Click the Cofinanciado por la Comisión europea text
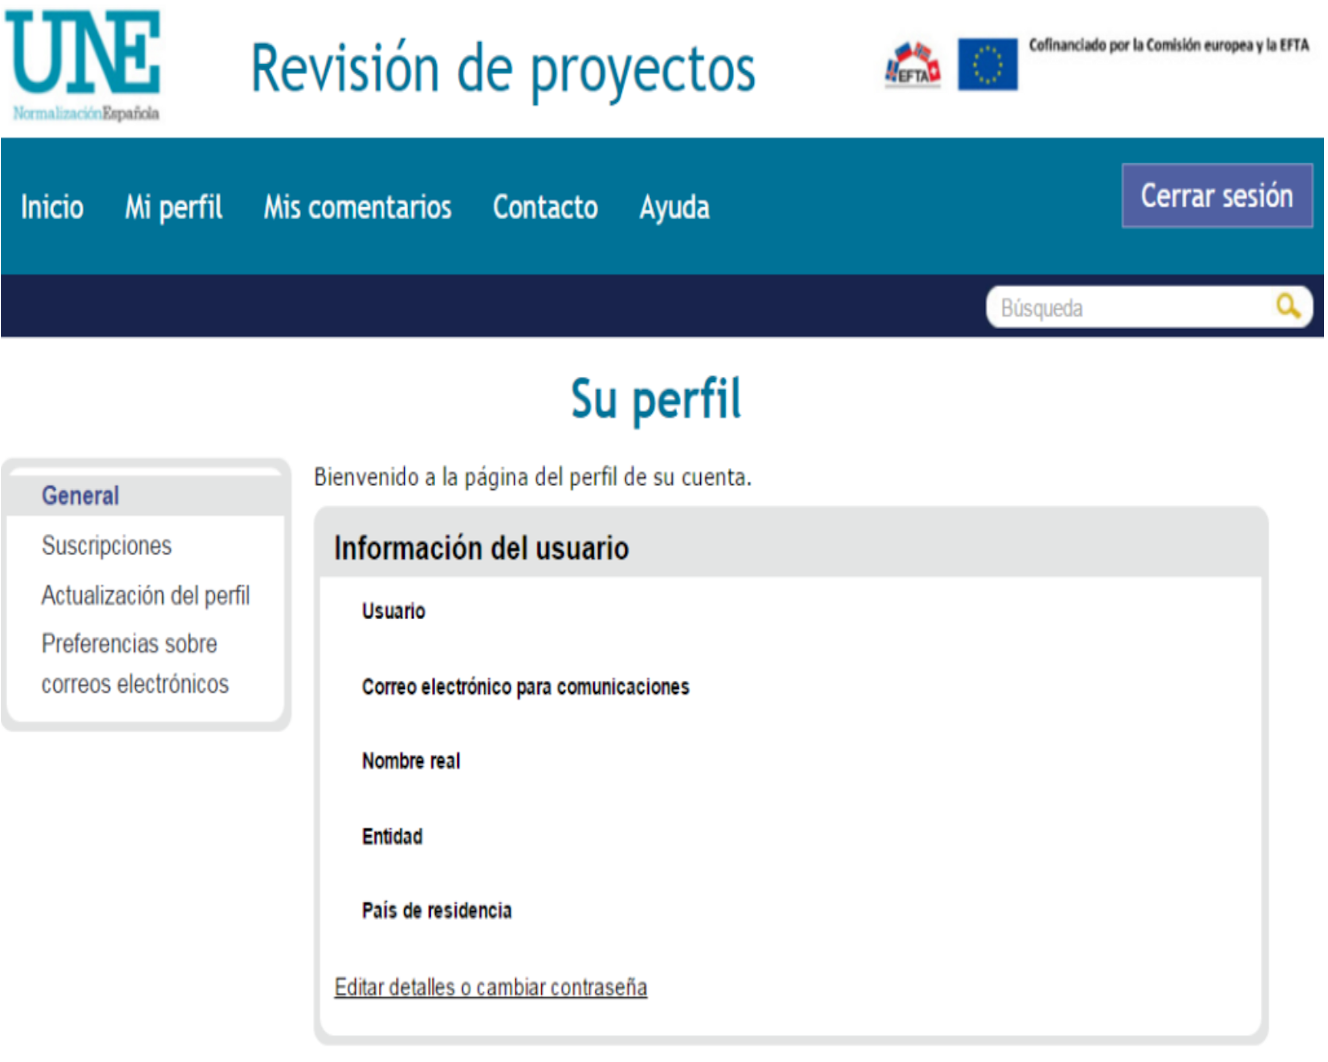 [1169, 45]
